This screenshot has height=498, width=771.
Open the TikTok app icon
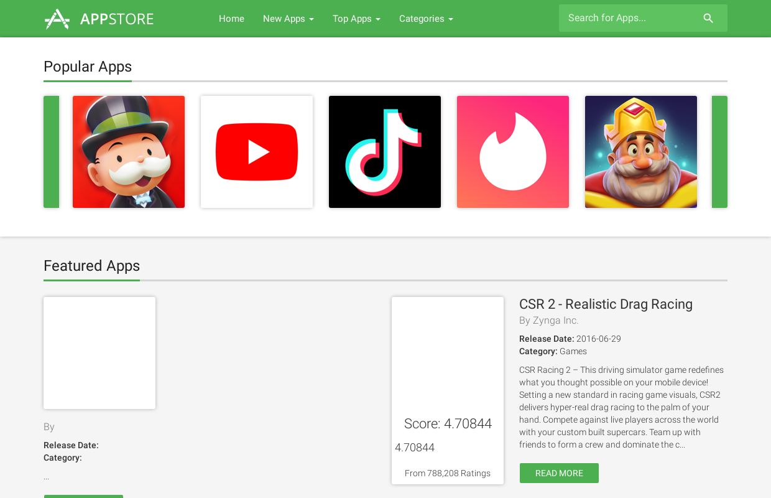click(x=385, y=152)
